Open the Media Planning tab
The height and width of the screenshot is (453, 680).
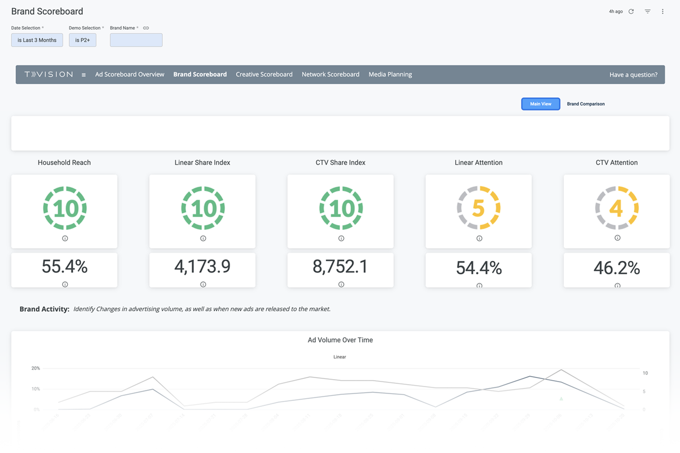point(390,74)
